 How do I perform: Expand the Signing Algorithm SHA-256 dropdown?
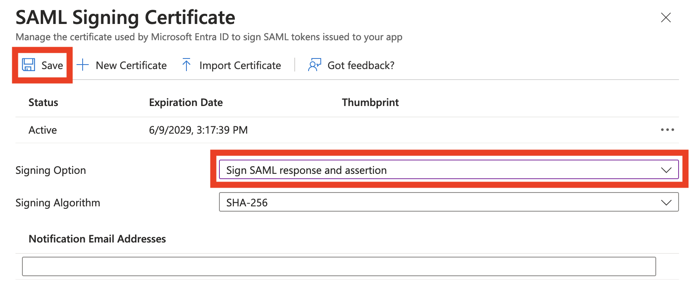click(449, 202)
